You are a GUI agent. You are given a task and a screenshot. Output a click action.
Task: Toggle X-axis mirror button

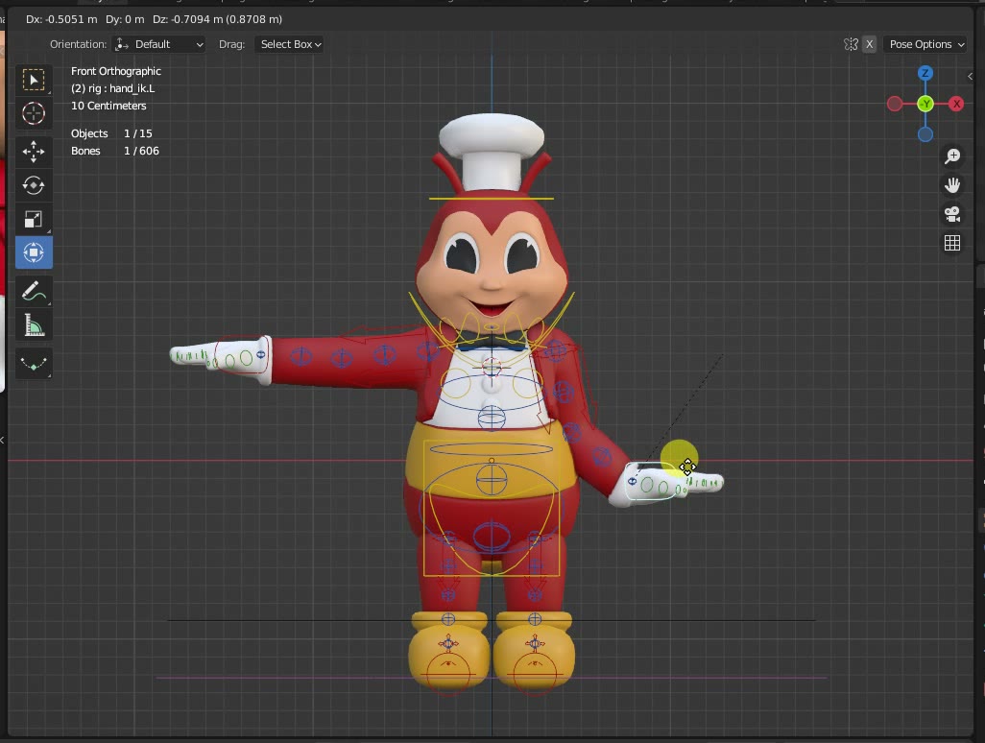(870, 44)
